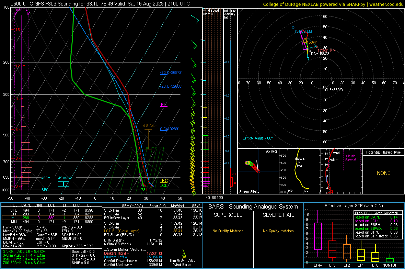This screenshot has height=269, width=405.
Task: Click the cyan effective inflow layer bracket
Action: [63, 184]
